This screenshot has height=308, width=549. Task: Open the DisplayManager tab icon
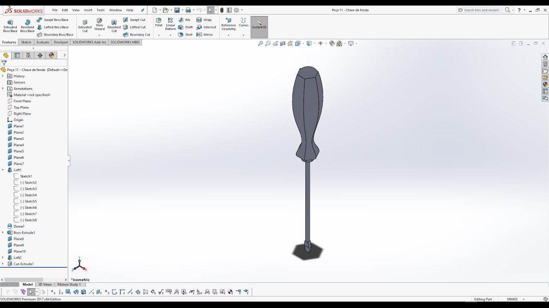[x=51, y=55]
